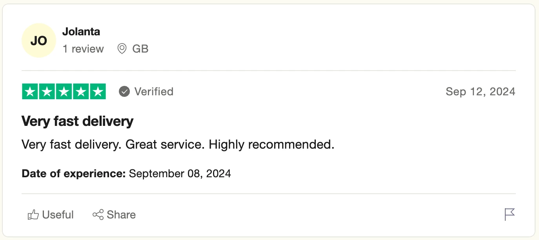
Task: Click the fifth green rating star
Action: (x=98, y=92)
